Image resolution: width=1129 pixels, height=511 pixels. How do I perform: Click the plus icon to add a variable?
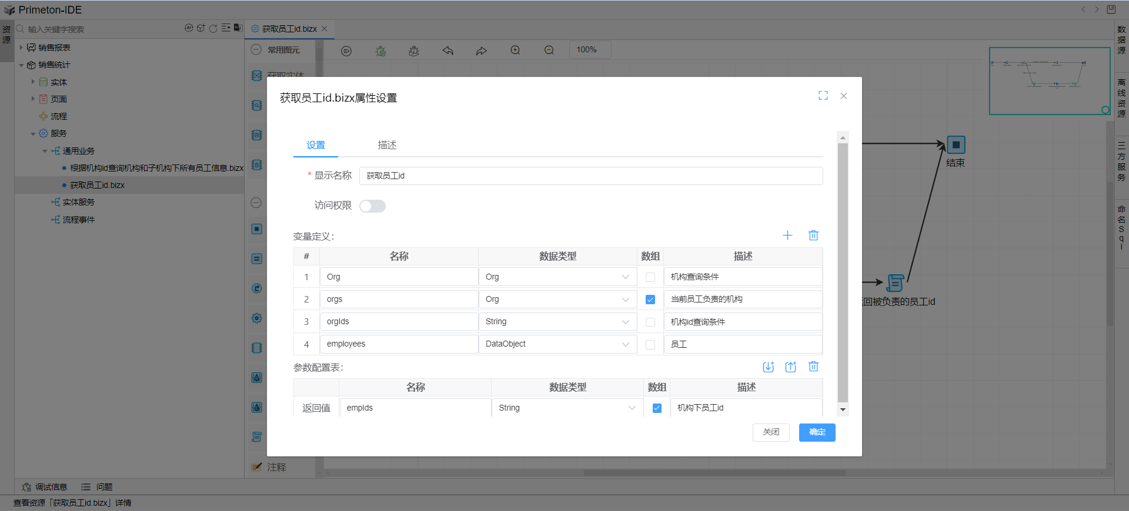(x=787, y=236)
